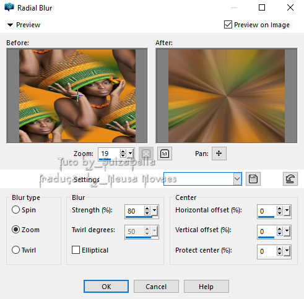Click the Pan navigate icon
The height and width of the screenshot is (299, 304).
[219, 154]
